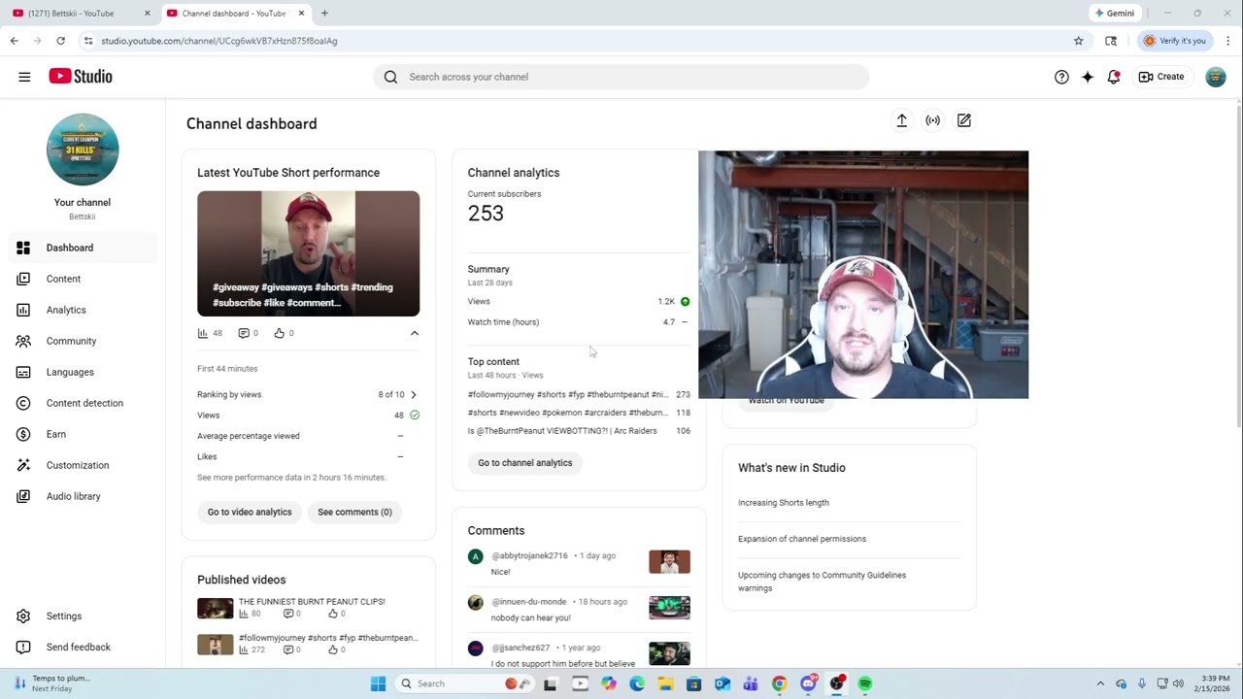Click the Create button
1243x699 pixels.
[1161, 77]
